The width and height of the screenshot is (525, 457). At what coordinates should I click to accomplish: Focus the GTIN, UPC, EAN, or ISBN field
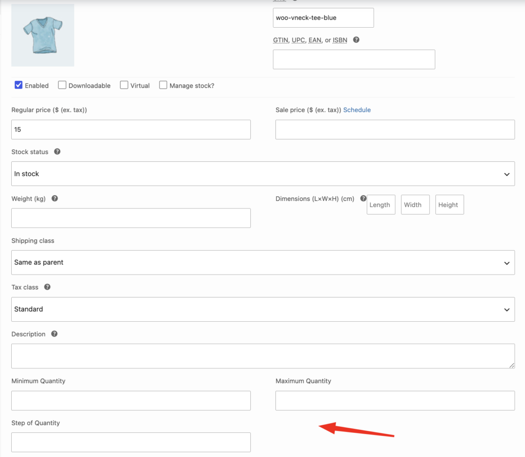point(354,59)
